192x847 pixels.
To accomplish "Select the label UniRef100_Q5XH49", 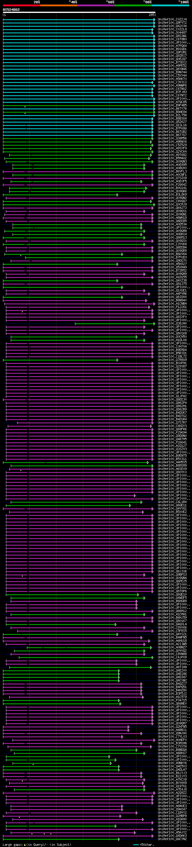I will pos(172,267).
